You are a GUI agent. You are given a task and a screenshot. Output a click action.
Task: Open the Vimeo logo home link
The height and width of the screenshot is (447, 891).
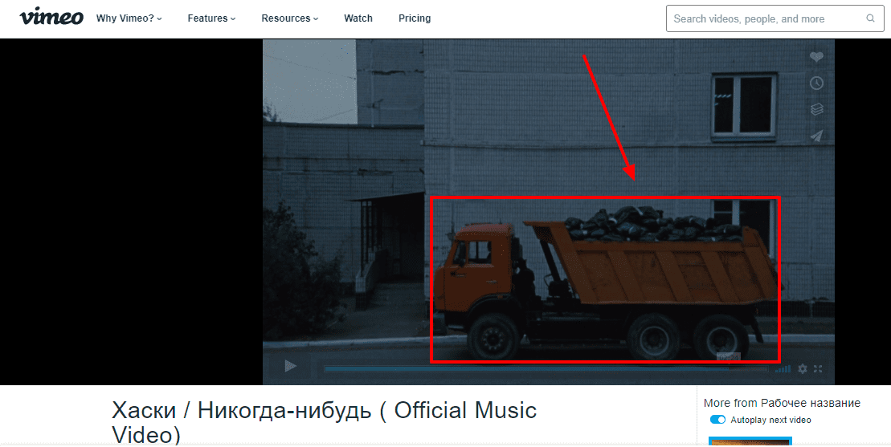(x=51, y=18)
